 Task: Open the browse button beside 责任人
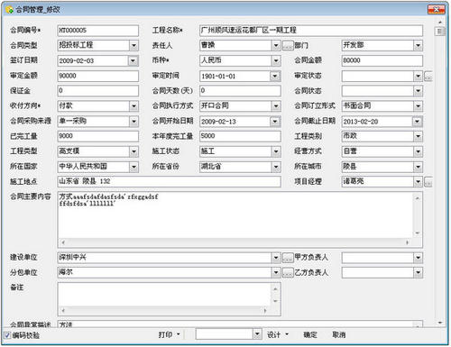pyautogui.click(x=288, y=46)
